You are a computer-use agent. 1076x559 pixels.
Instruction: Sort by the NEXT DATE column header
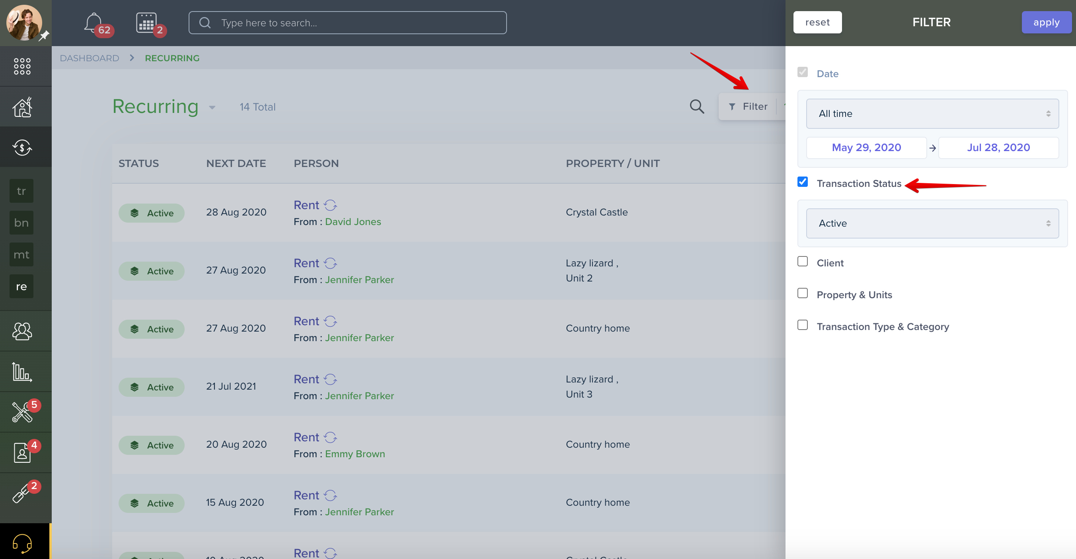point(236,163)
